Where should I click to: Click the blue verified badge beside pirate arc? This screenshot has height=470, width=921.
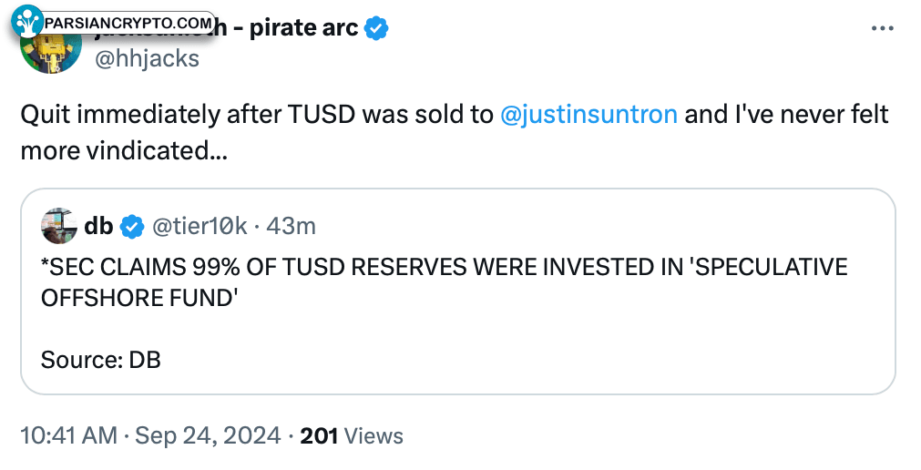pyautogui.click(x=376, y=28)
